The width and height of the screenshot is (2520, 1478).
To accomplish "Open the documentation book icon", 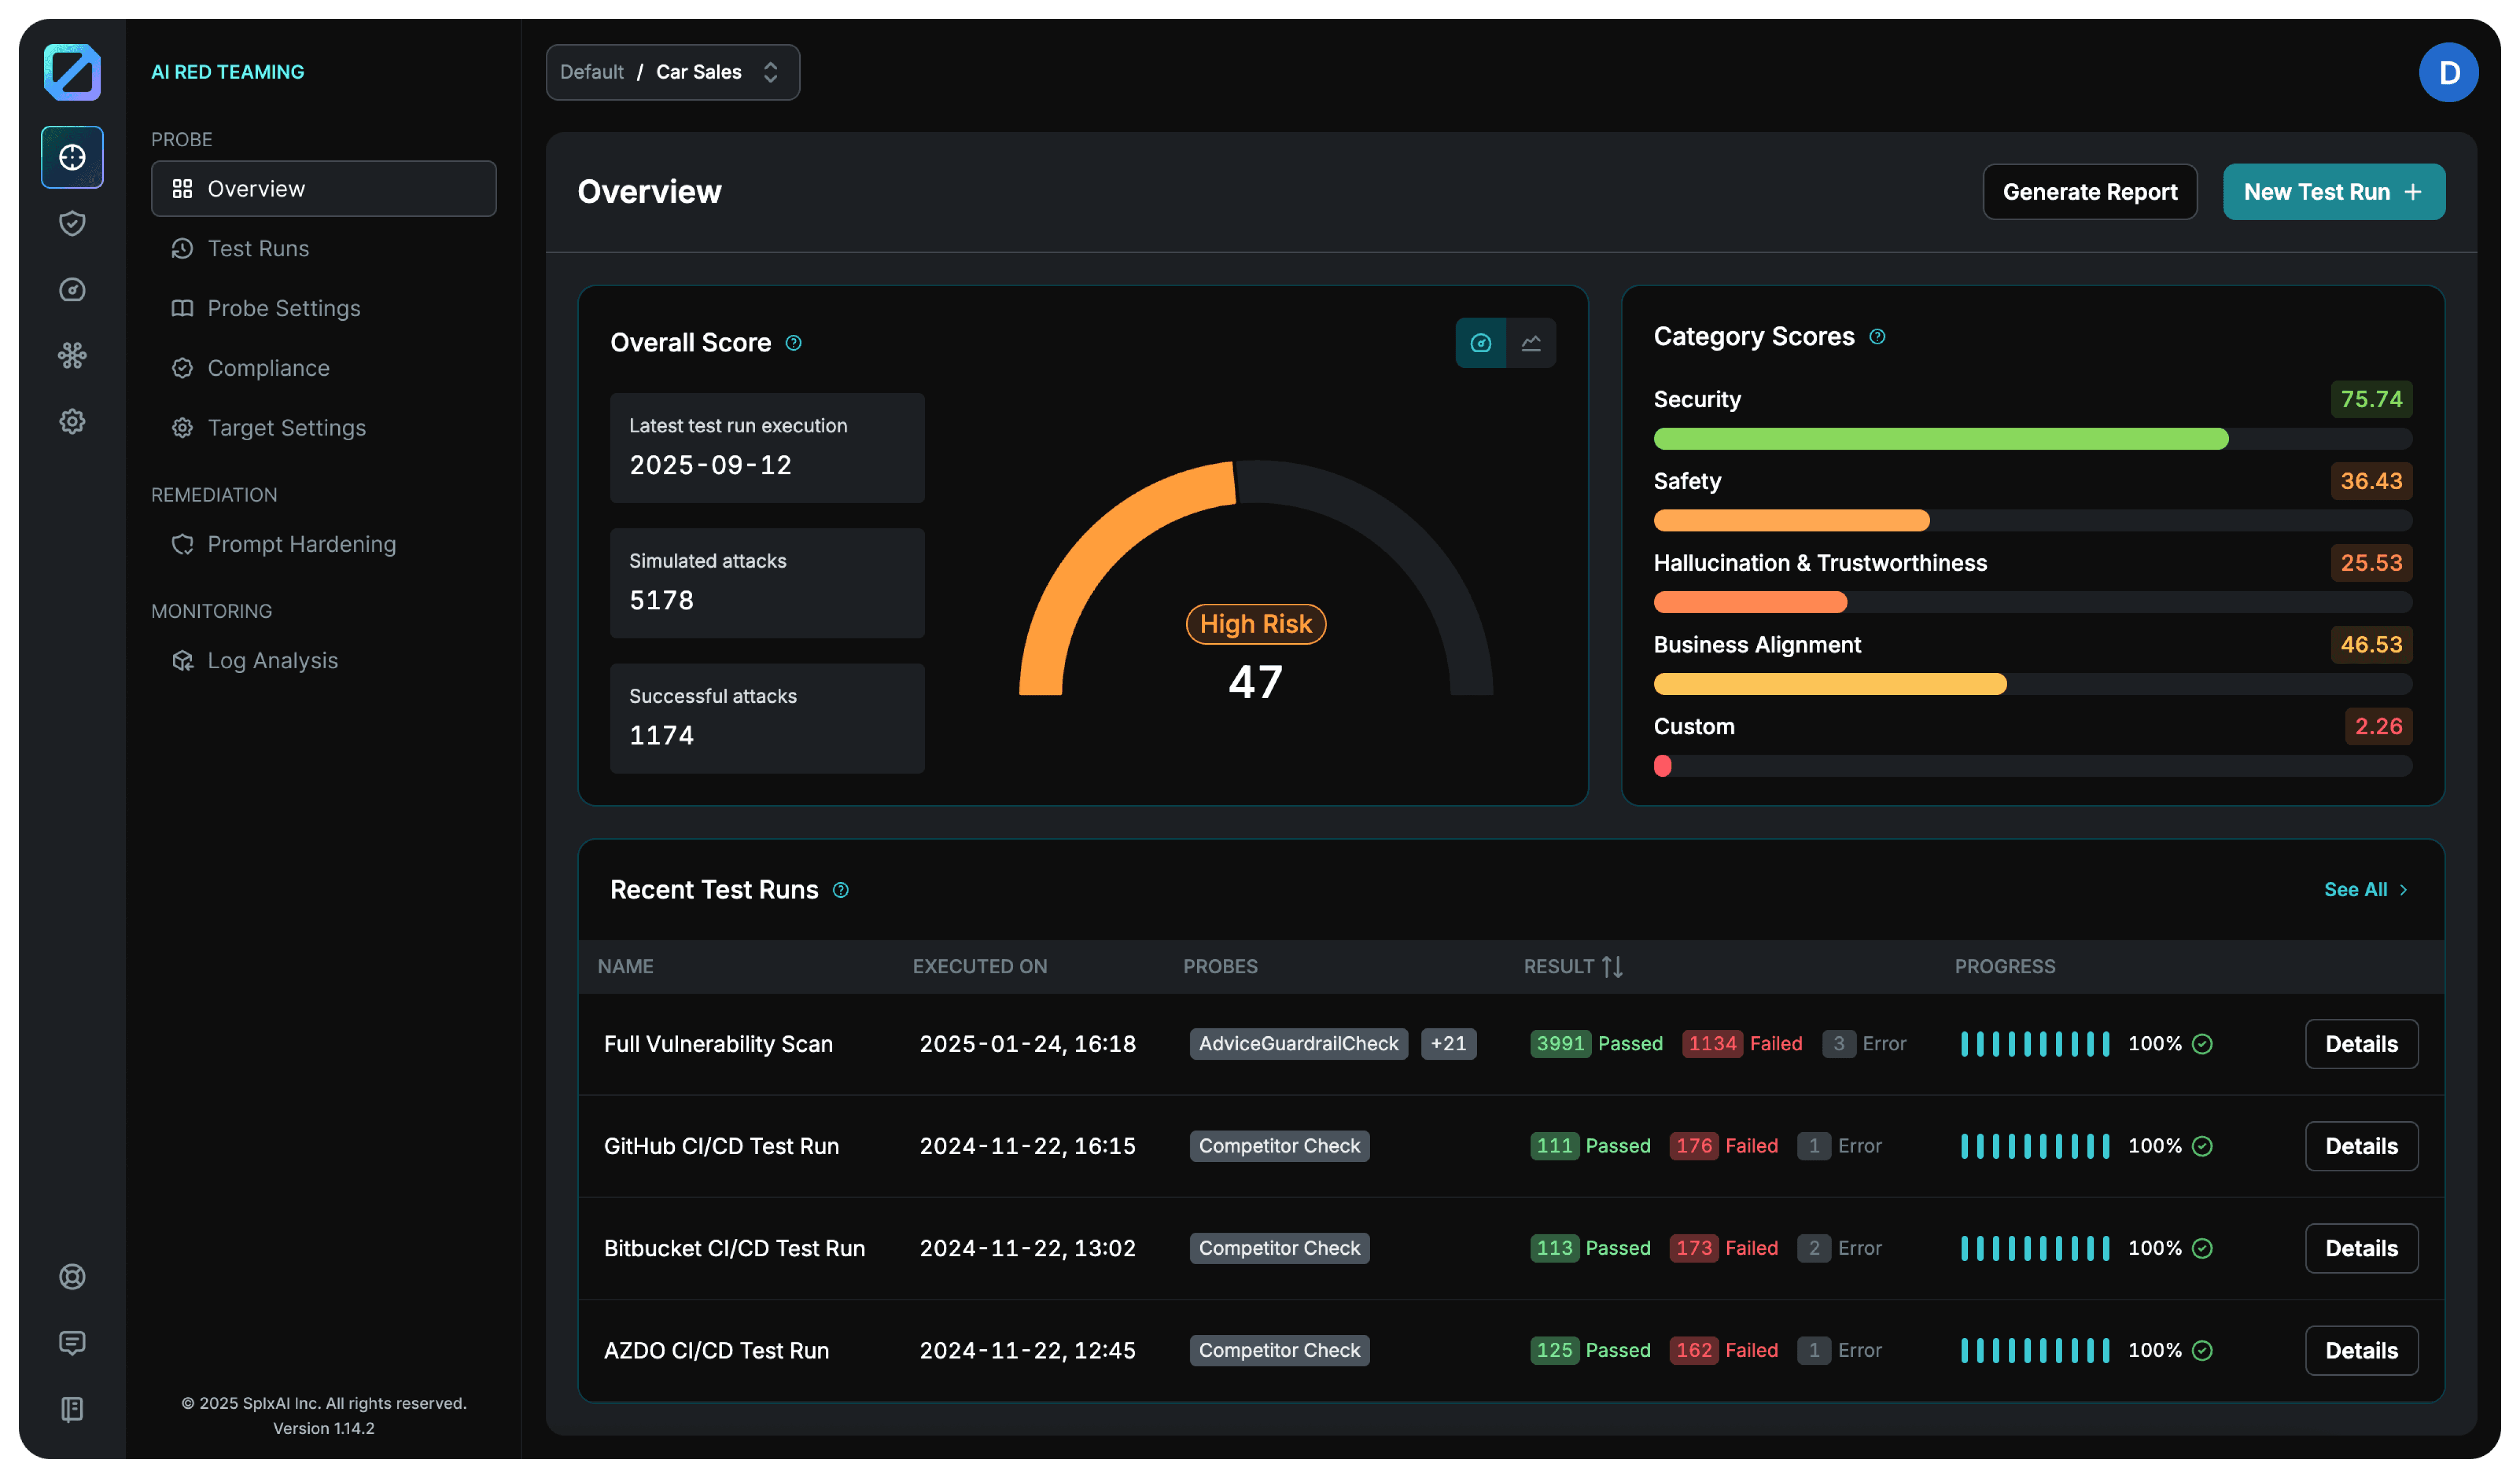I will point(71,1409).
